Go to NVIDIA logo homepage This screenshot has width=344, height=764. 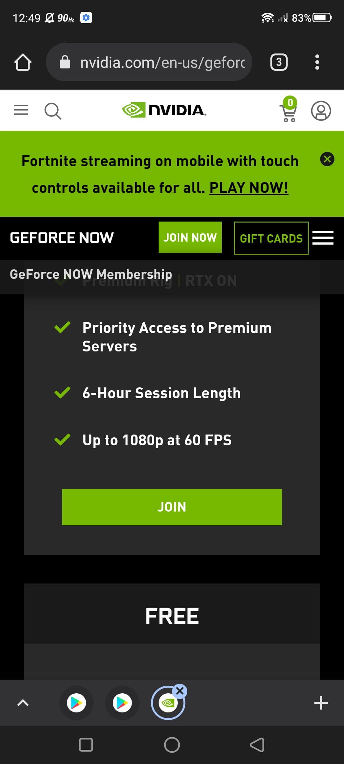(x=164, y=110)
